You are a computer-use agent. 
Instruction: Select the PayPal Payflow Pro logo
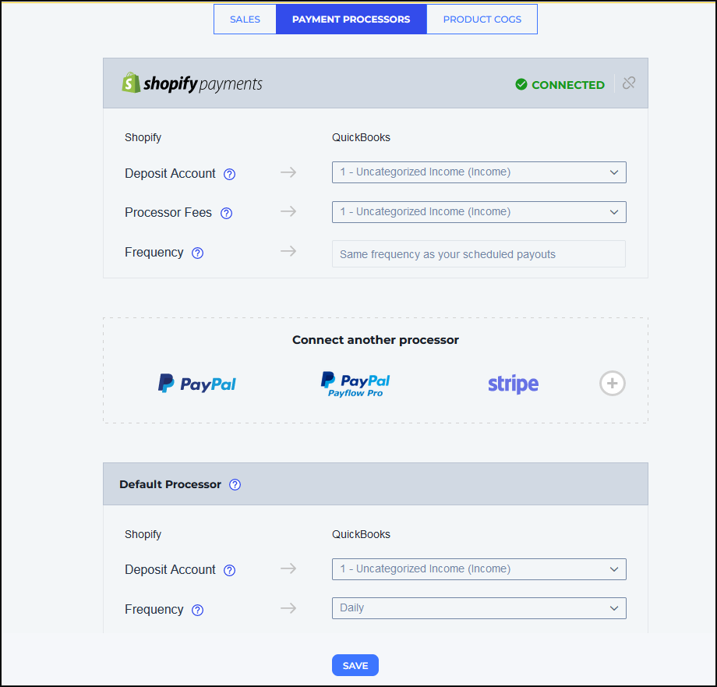click(x=355, y=384)
